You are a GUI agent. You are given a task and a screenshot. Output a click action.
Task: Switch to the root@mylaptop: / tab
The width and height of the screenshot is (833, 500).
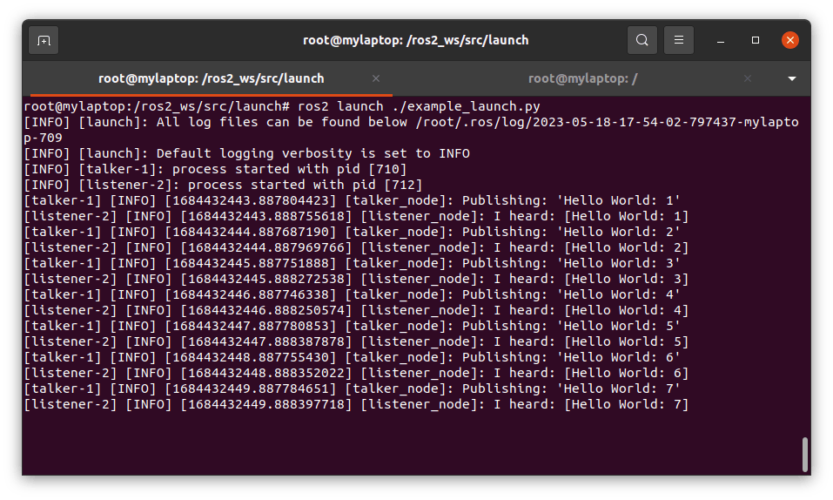583,78
